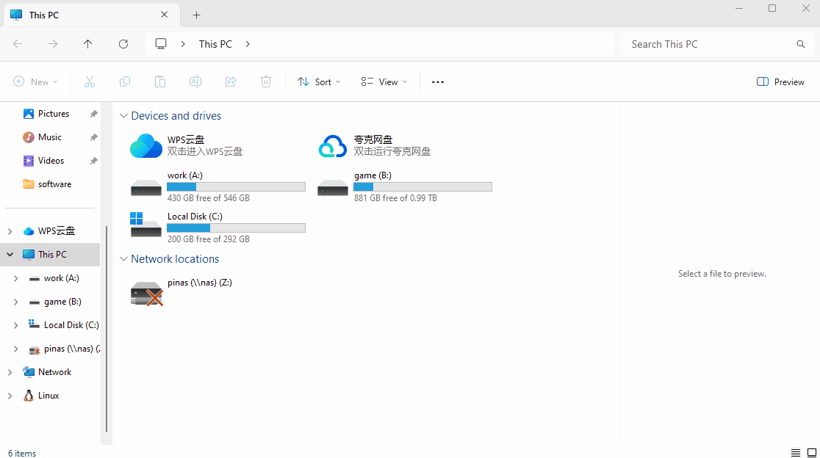Click the Rename icon in the toolbar
The image size is (820, 458).
tap(195, 81)
